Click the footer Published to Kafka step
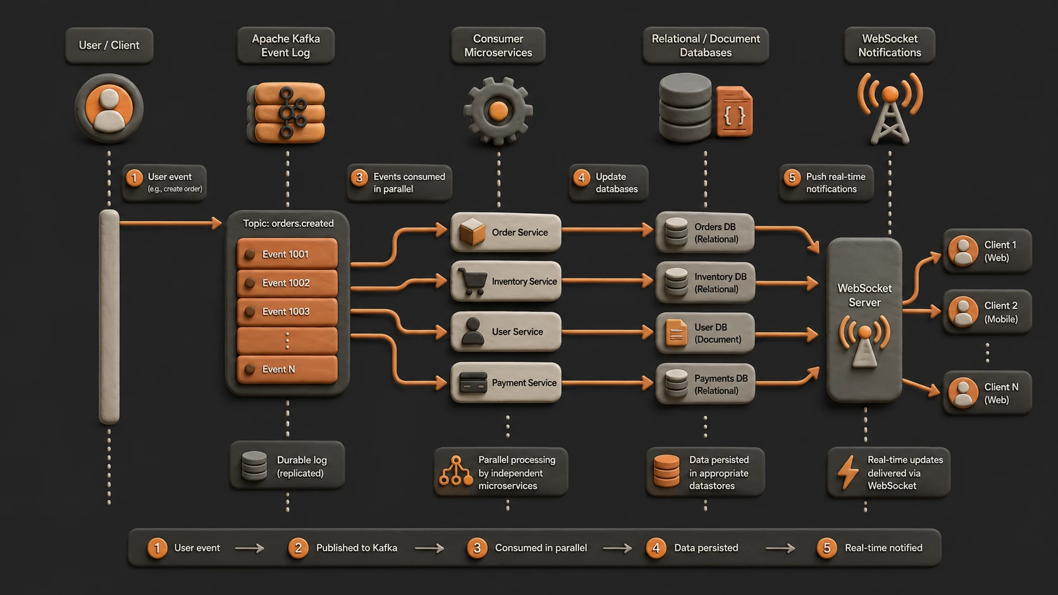Viewport: 1058px width, 595px height. (343, 548)
